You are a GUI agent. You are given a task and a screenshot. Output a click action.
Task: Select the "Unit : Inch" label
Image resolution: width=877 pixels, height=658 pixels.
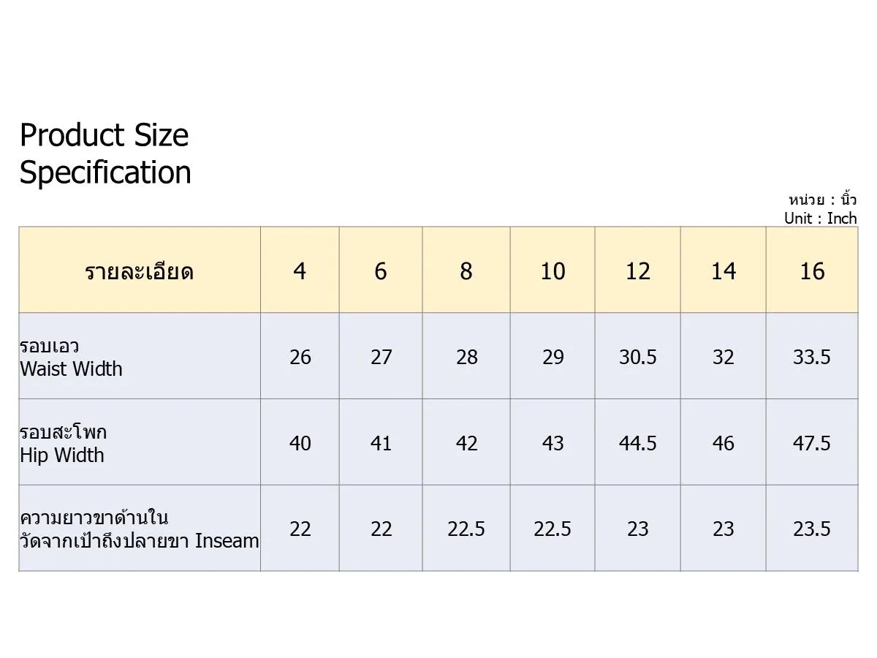point(820,218)
